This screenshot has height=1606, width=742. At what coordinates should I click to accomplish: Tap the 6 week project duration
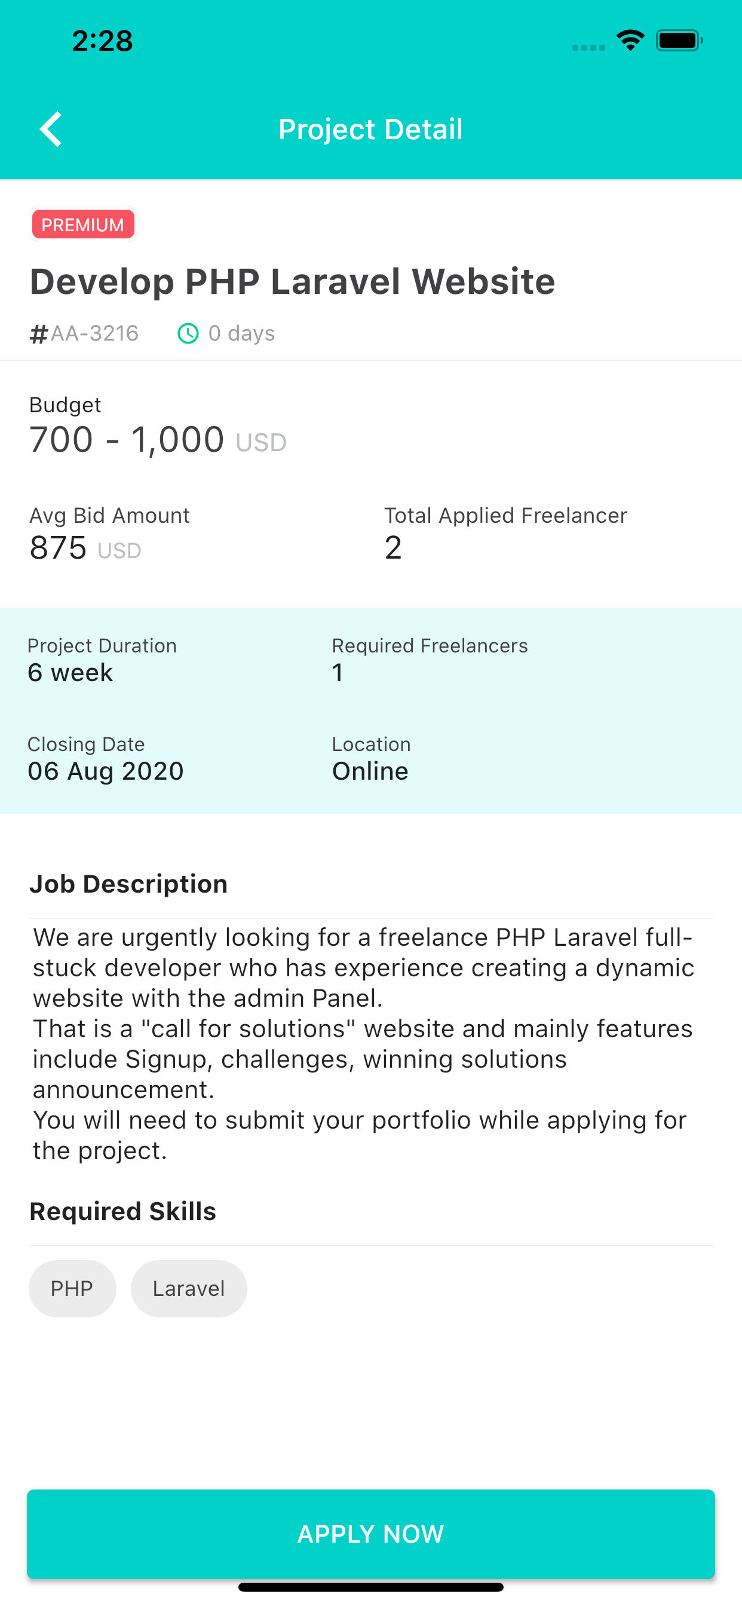pyautogui.click(x=70, y=673)
